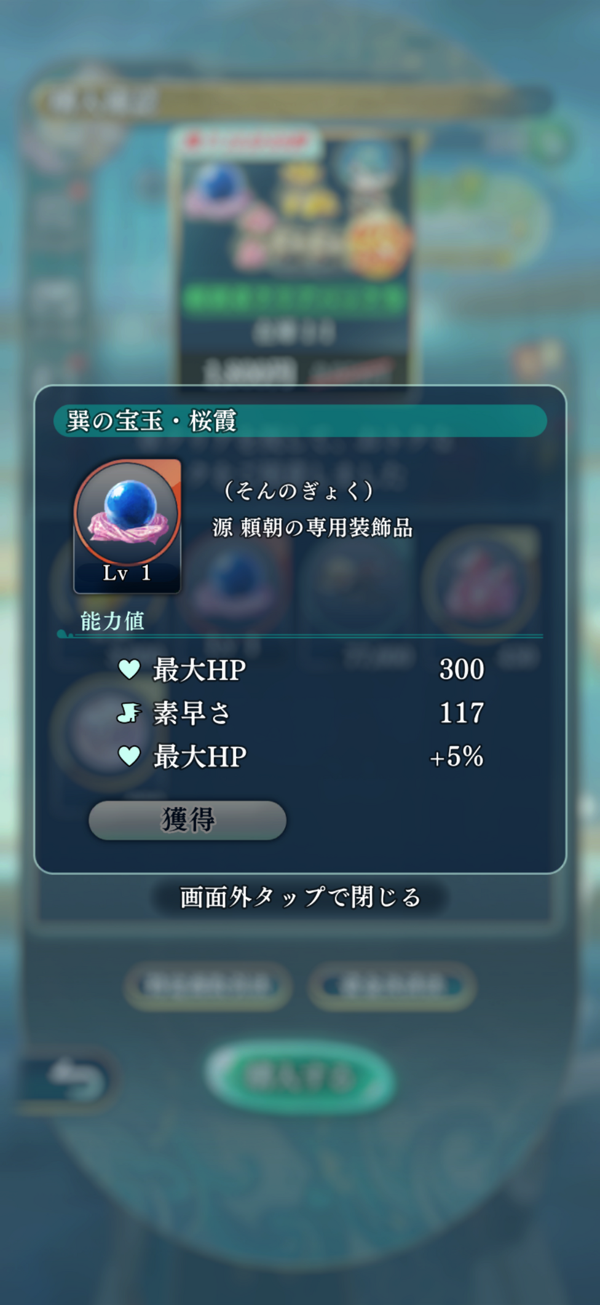600x1305 pixels.
Task: Tap the 117 speed value
Action: pos(462,713)
